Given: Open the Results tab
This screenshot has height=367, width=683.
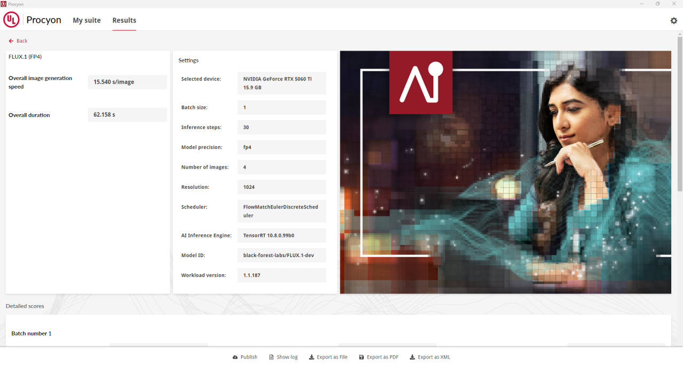Looking at the screenshot, I should coord(124,20).
